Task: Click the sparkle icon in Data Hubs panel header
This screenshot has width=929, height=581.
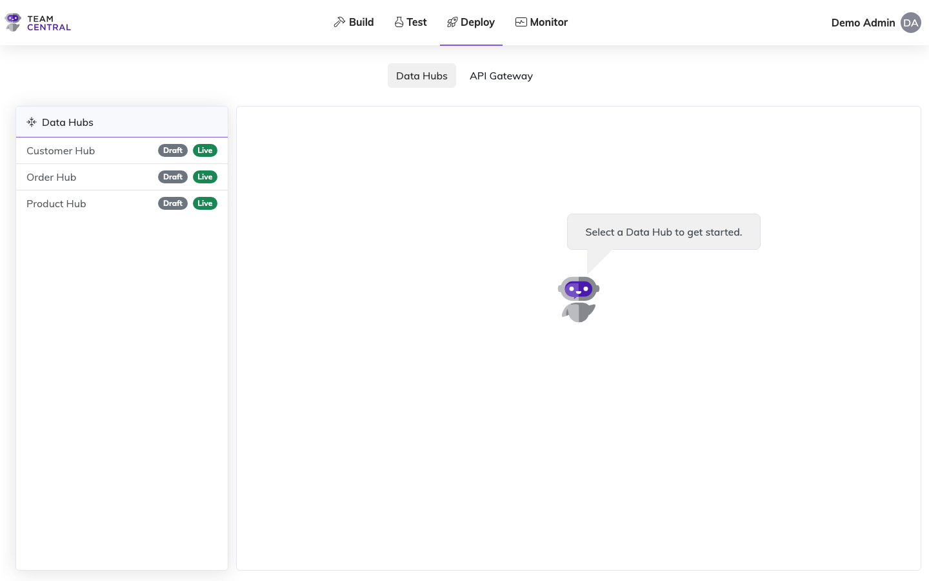Action: (x=31, y=122)
